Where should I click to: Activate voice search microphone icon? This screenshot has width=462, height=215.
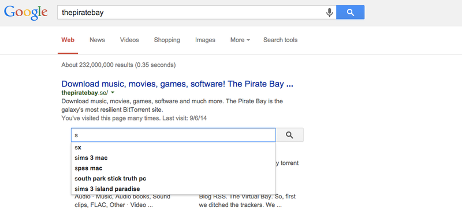pyautogui.click(x=329, y=12)
